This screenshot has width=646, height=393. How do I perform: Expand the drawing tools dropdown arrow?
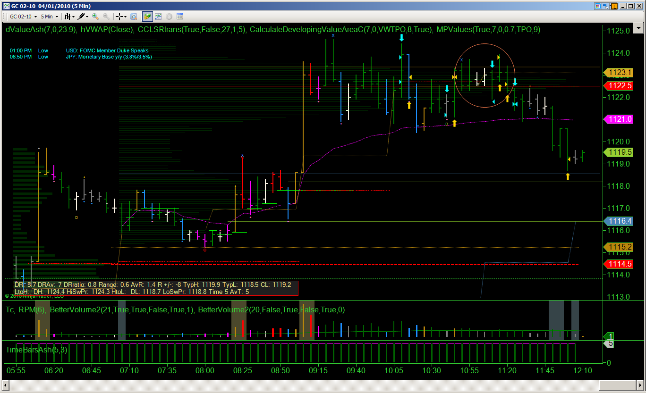(87, 17)
